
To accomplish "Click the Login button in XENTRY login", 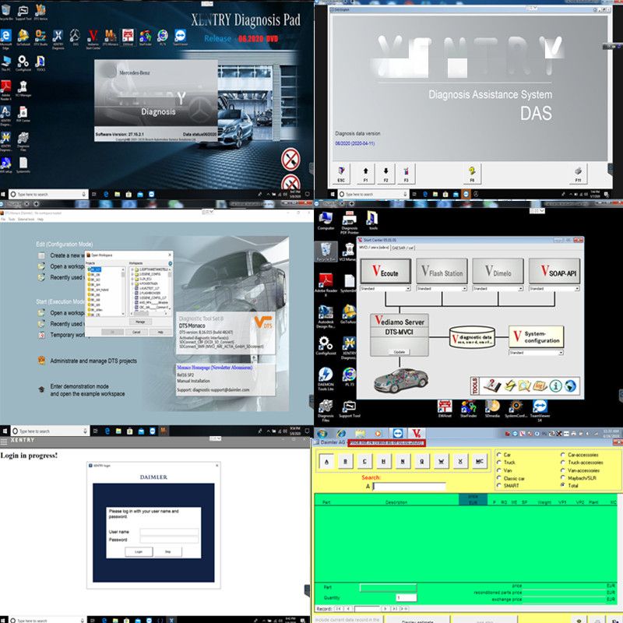I will coord(139,551).
